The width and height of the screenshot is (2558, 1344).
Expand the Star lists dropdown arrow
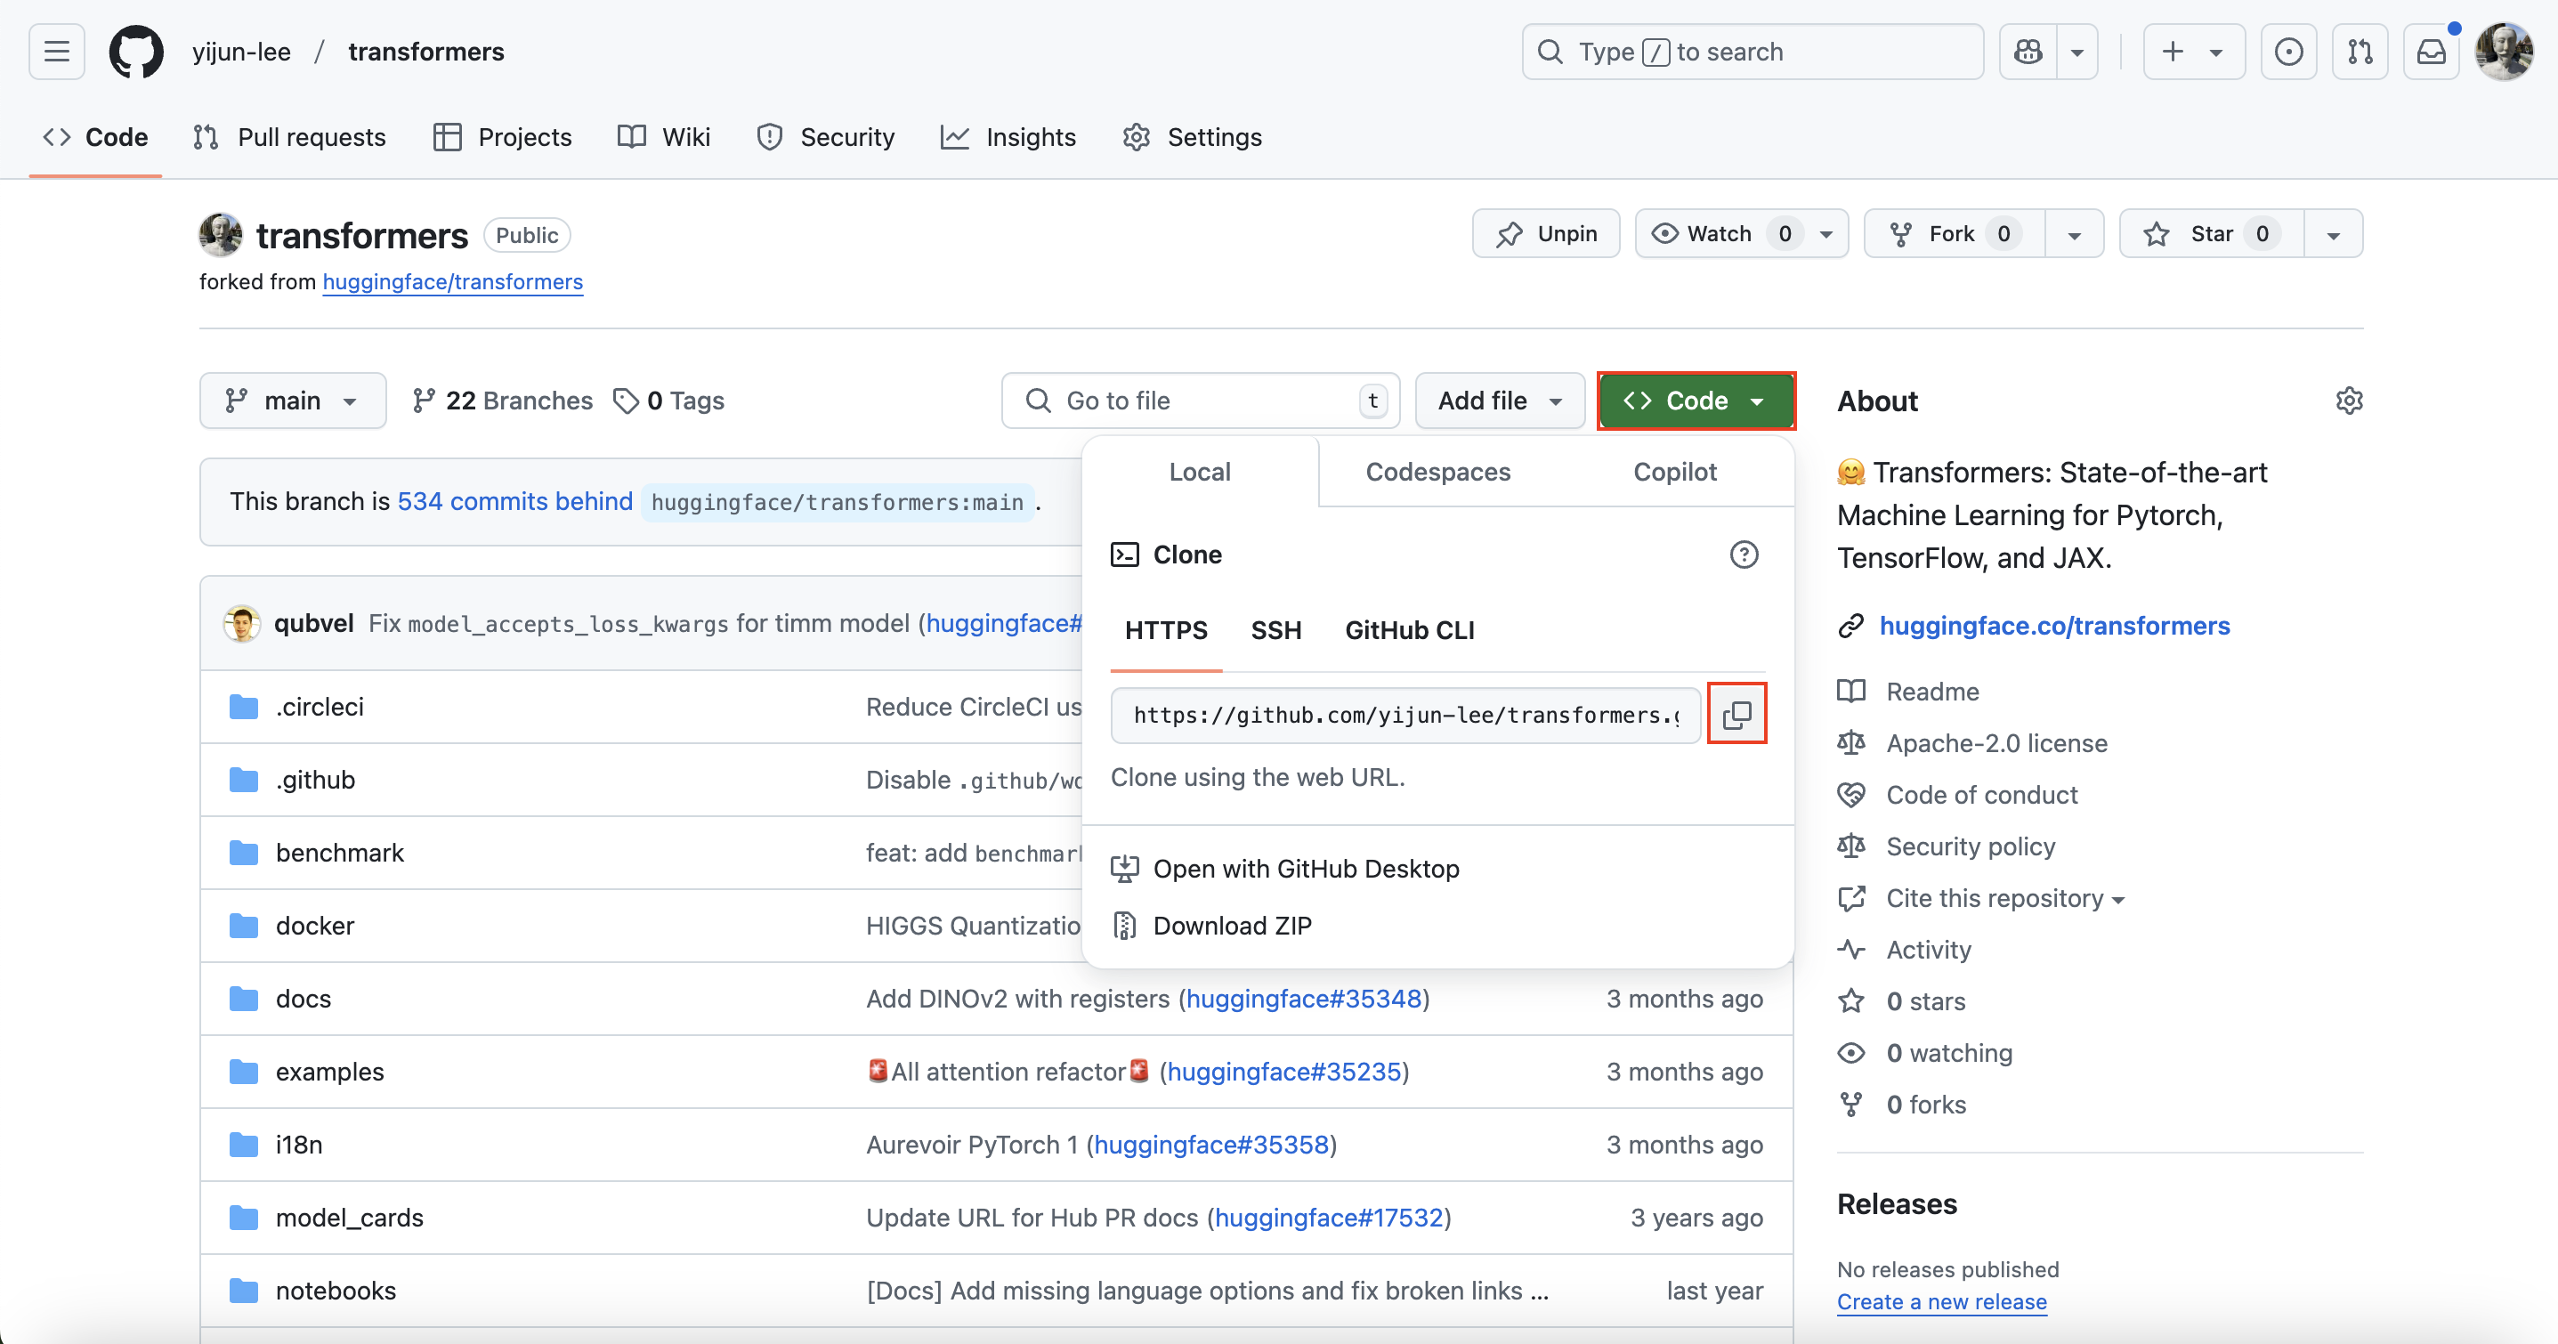pos(2334,233)
